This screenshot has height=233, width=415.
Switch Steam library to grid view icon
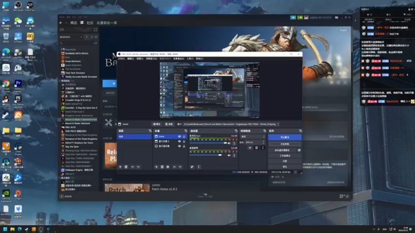click(95, 30)
